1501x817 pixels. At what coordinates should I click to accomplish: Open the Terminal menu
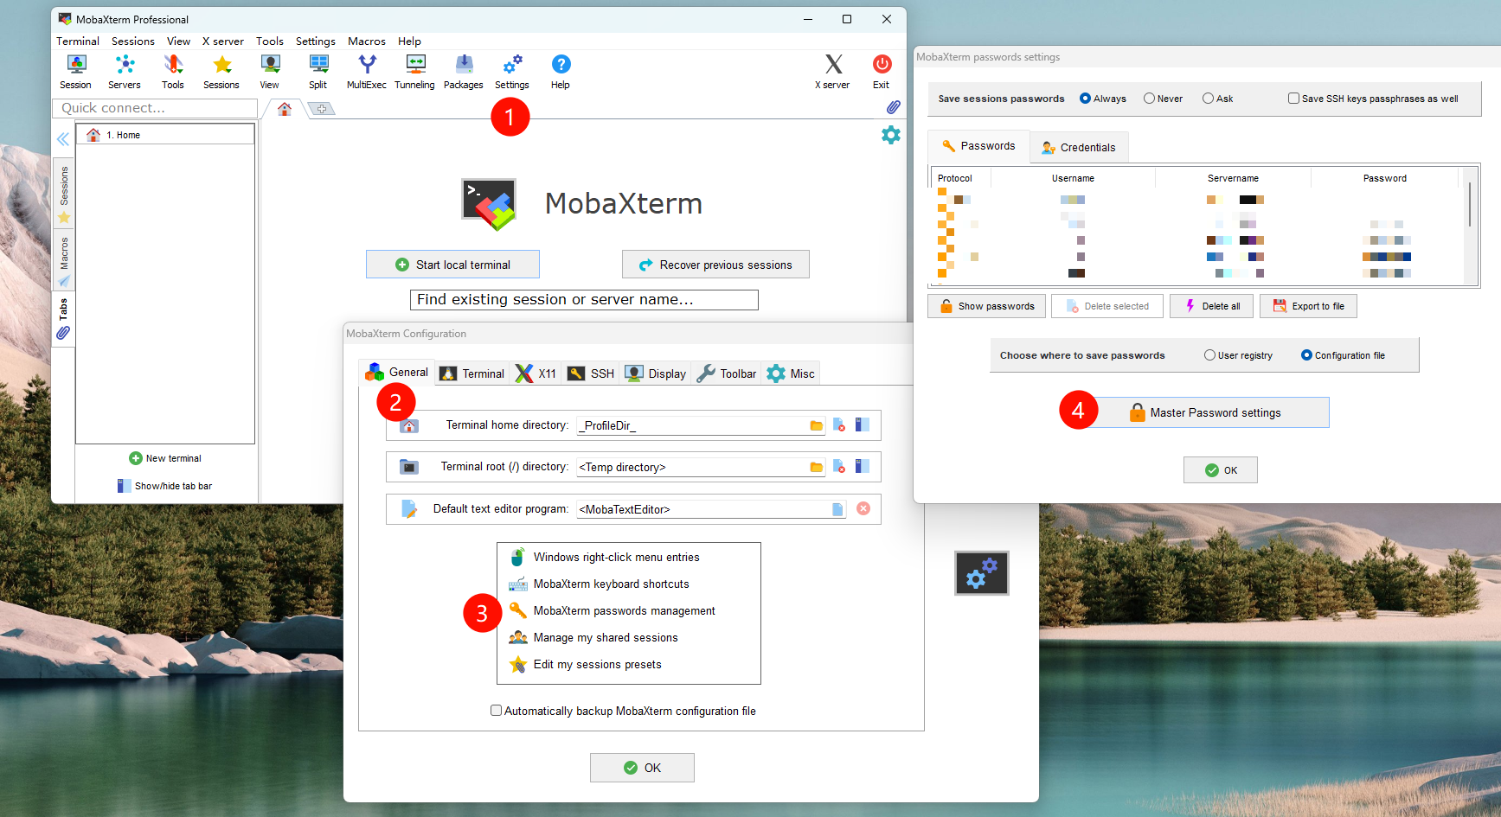78,41
